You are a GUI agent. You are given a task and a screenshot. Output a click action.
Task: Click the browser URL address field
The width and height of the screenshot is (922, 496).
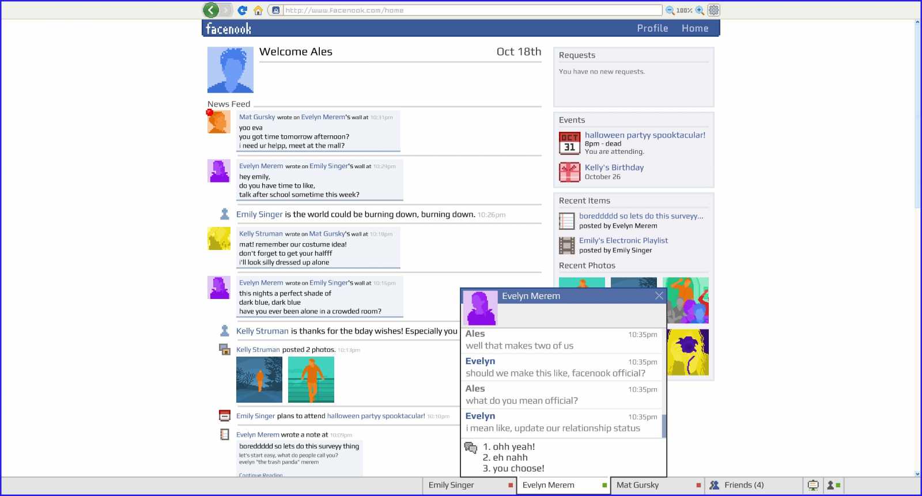point(473,10)
